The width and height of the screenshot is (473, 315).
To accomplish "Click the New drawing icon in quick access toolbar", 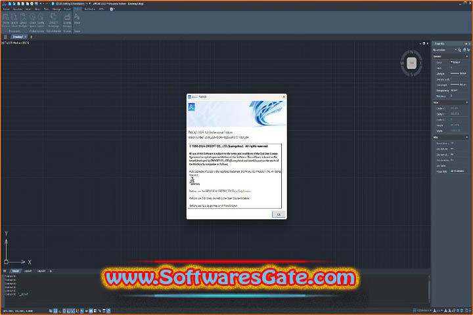I will pyautogui.click(x=10, y=4).
